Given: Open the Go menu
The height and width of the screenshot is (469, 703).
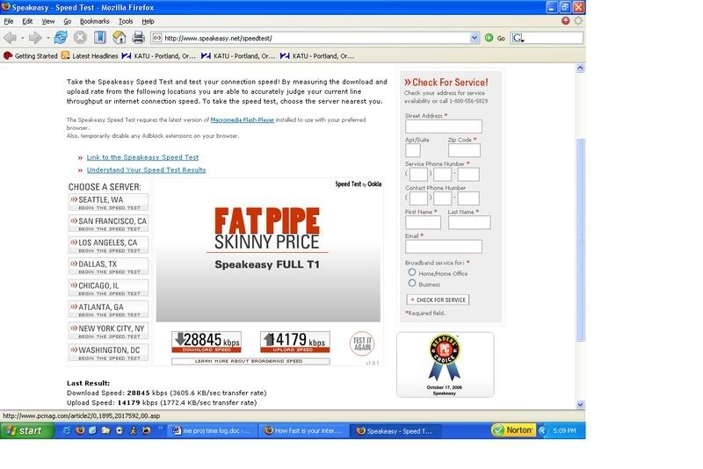Looking at the screenshot, I should [68, 21].
